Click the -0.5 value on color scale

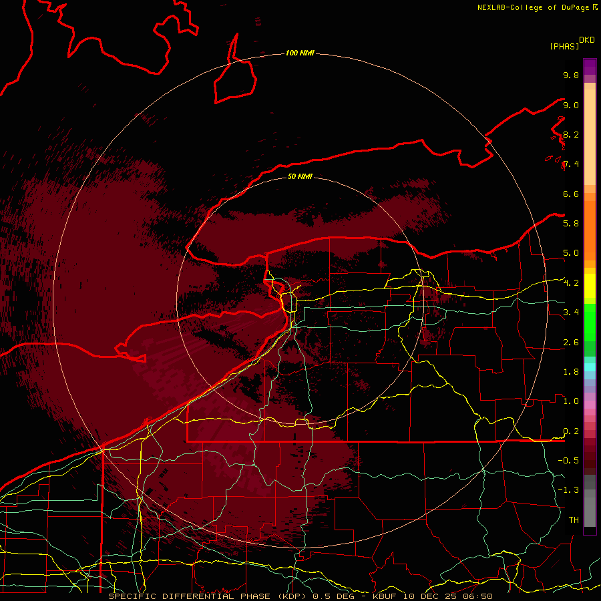[x=568, y=460]
